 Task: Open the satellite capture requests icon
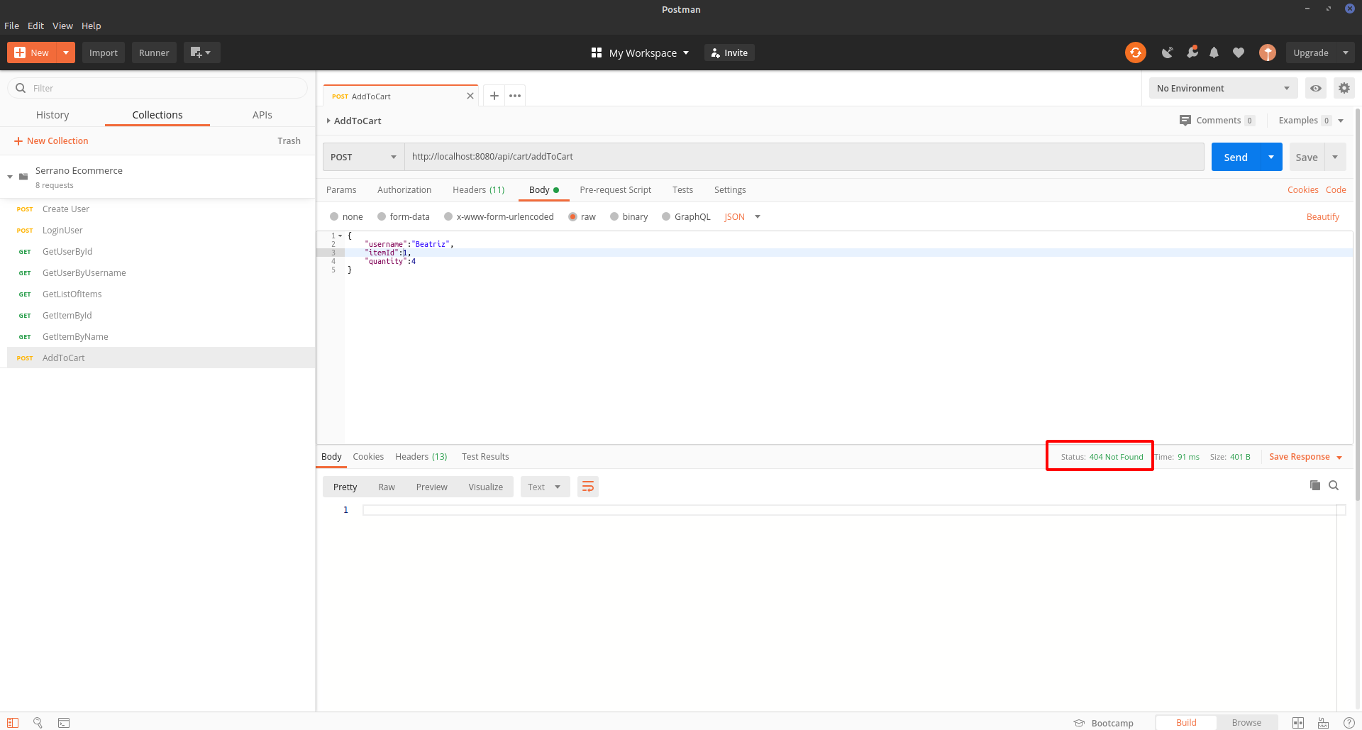[x=1167, y=52]
